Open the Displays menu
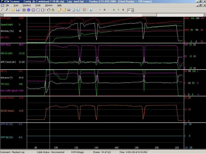The image size is (206, 154). [x=27, y=5]
